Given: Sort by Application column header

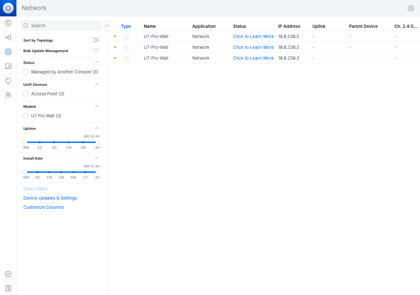Looking at the screenshot, I should click(x=204, y=26).
